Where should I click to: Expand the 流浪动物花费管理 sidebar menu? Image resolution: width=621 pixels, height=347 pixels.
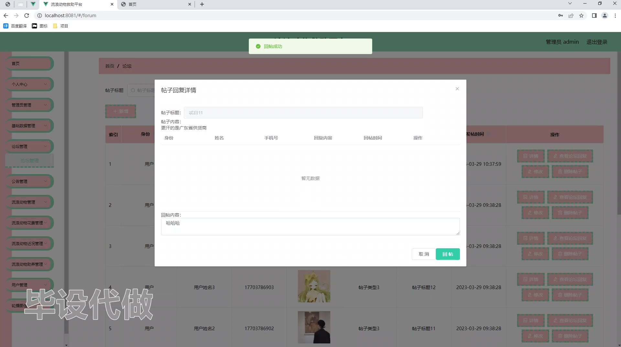[x=29, y=223]
